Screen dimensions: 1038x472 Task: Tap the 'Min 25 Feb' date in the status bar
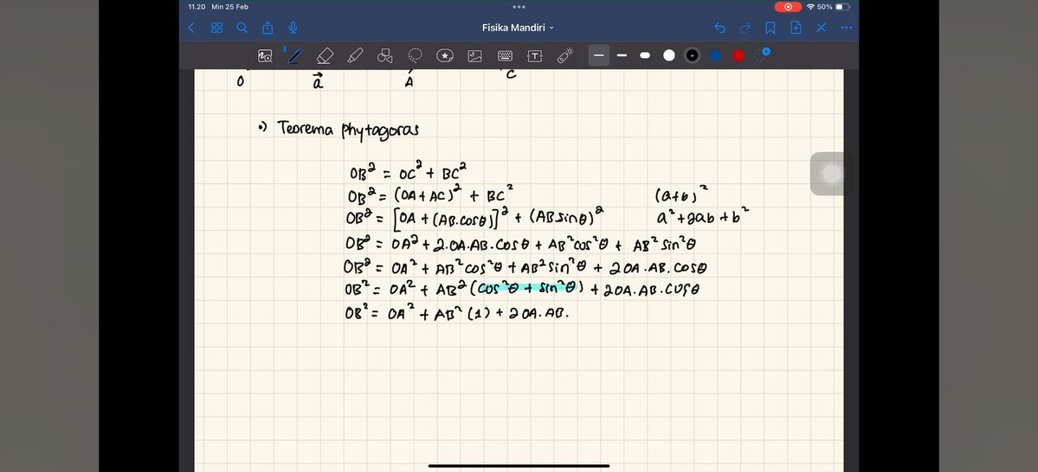click(229, 7)
